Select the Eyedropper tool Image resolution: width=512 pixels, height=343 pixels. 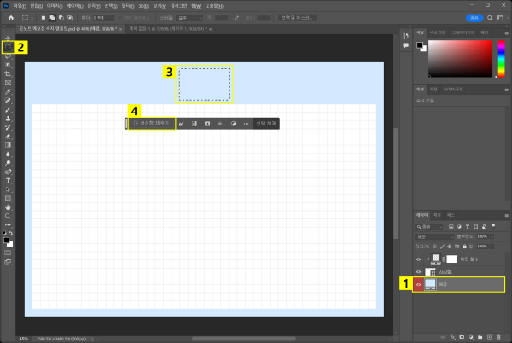click(x=8, y=91)
